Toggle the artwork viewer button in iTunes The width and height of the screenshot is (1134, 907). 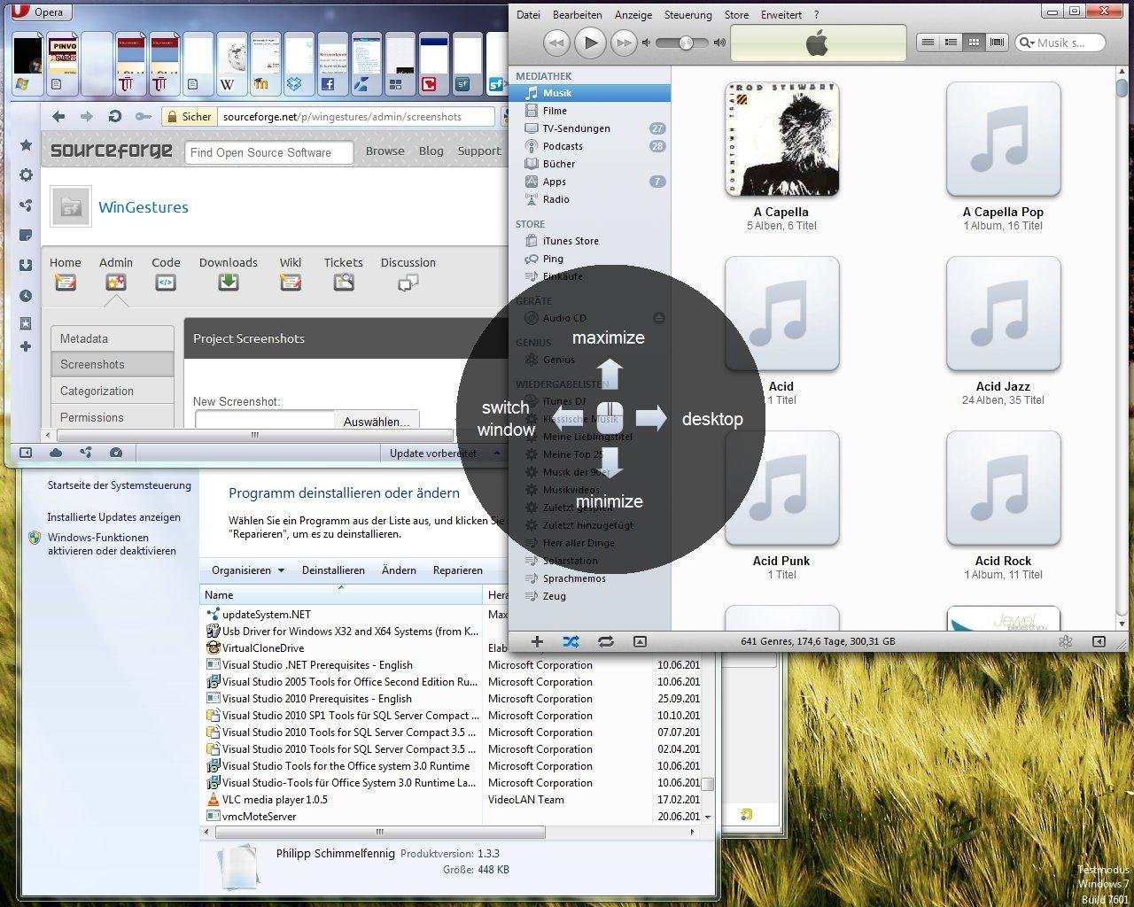[x=640, y=641]
